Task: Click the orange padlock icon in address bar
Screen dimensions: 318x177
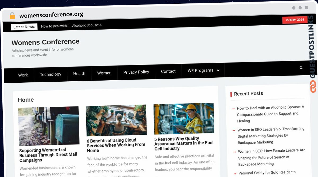Action: (12, 16)
